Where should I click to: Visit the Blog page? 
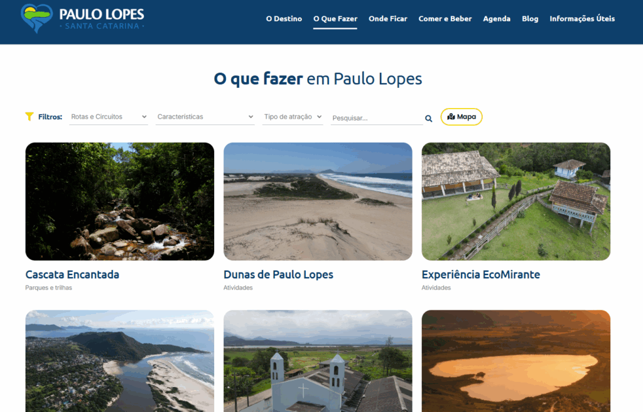(x=530, y=19)
